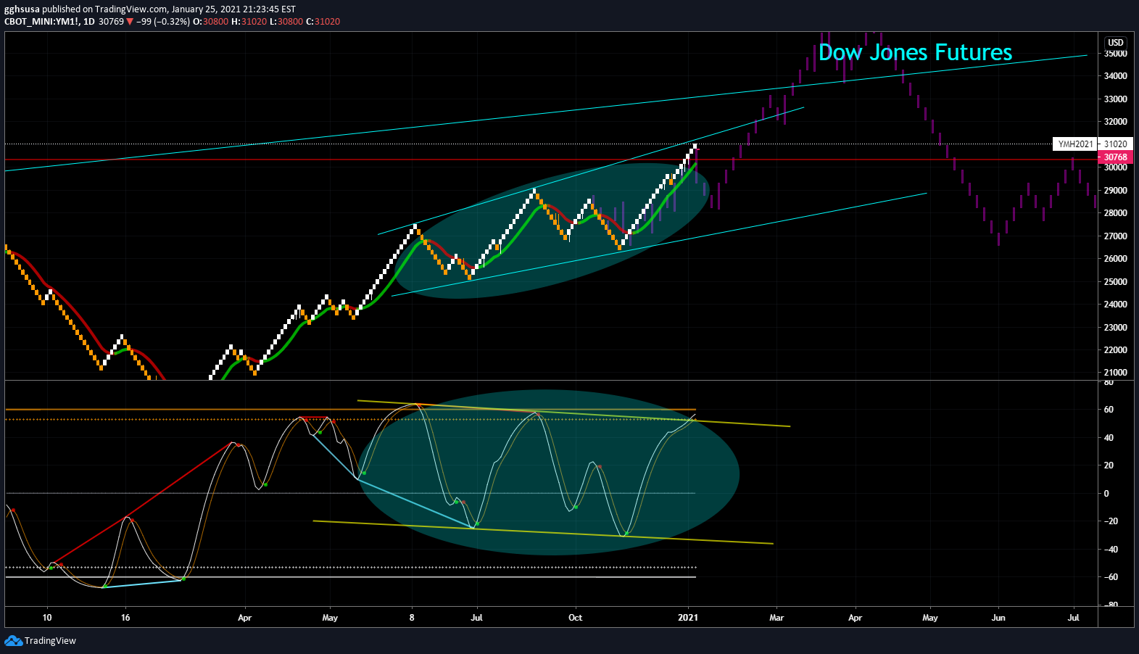Click the '16' date label on time axis
The width and height of the screenshot is (1139, 654).
[125, 618]
